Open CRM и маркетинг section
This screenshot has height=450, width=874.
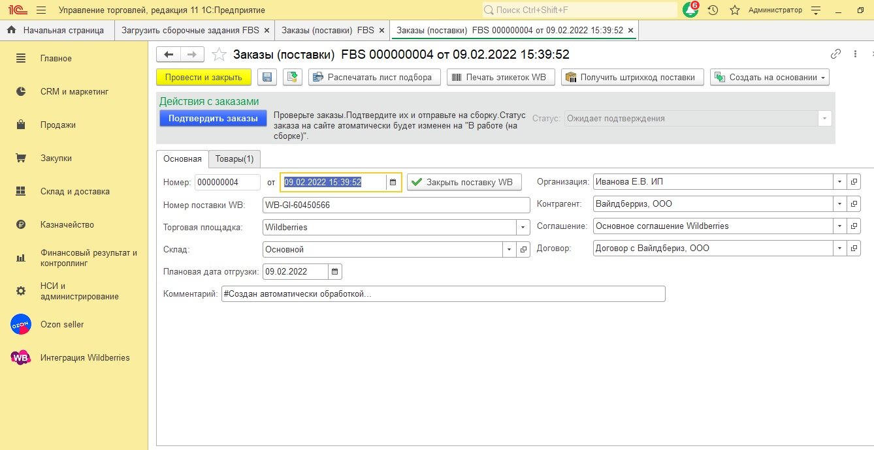[74, 92]
